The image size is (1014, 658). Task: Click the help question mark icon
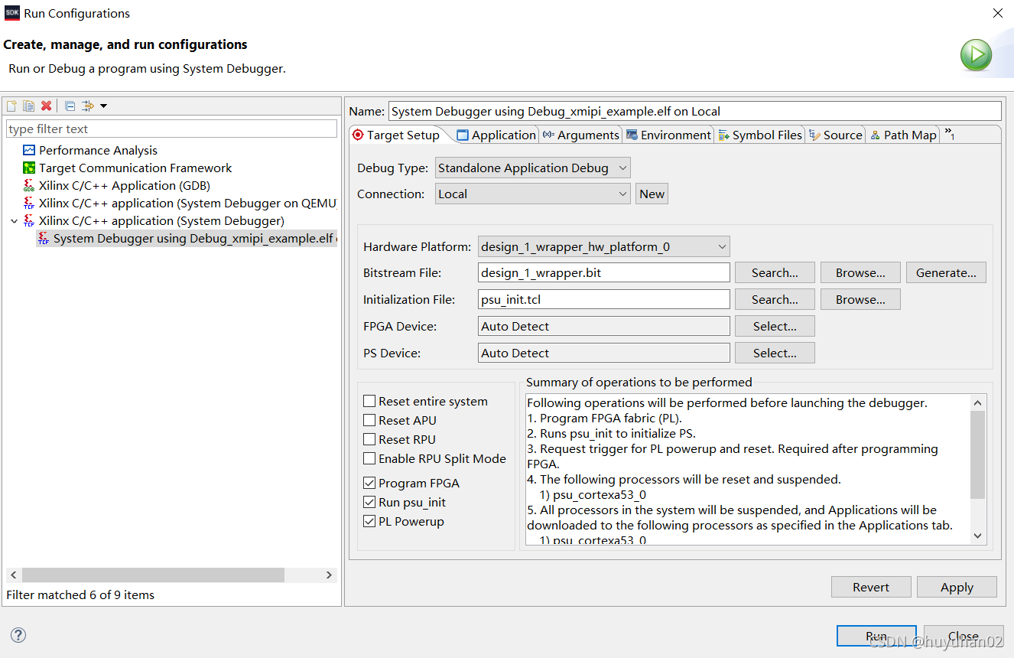click(18, 635)
